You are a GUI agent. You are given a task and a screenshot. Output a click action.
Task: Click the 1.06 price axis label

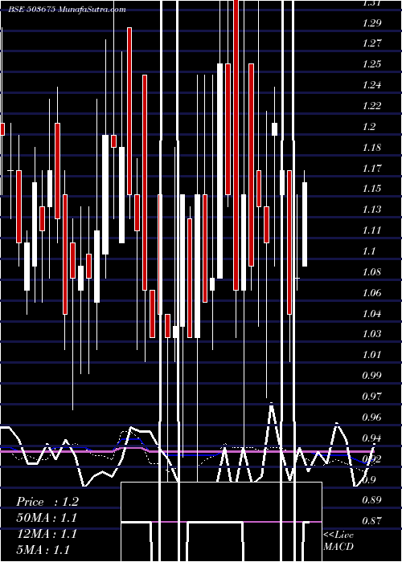371,292
